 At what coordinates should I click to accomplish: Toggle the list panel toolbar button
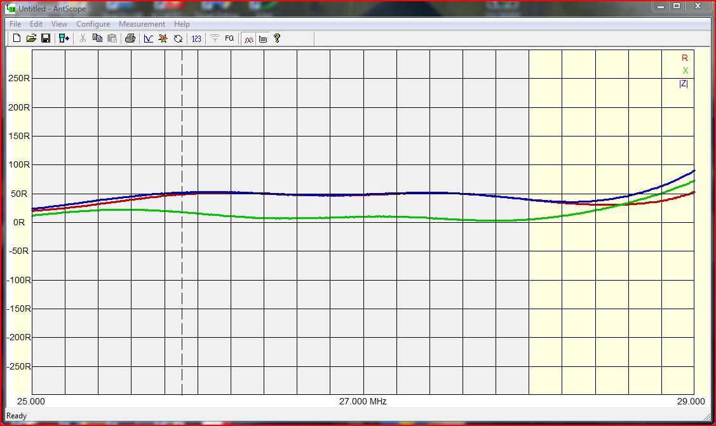click(x=262, y=39)
